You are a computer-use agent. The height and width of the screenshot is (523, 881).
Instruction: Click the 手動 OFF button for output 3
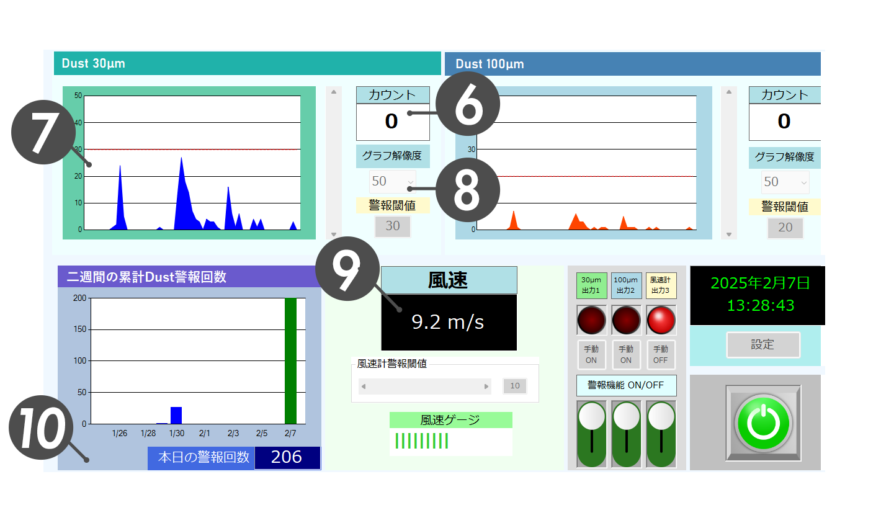(x=661, y=355)
